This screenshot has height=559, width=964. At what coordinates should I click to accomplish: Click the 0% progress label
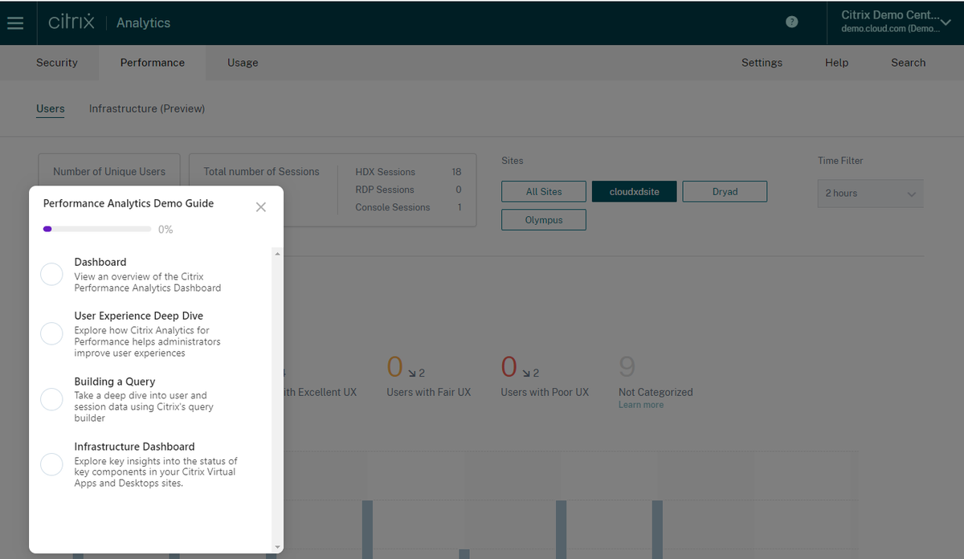[165, 230]
